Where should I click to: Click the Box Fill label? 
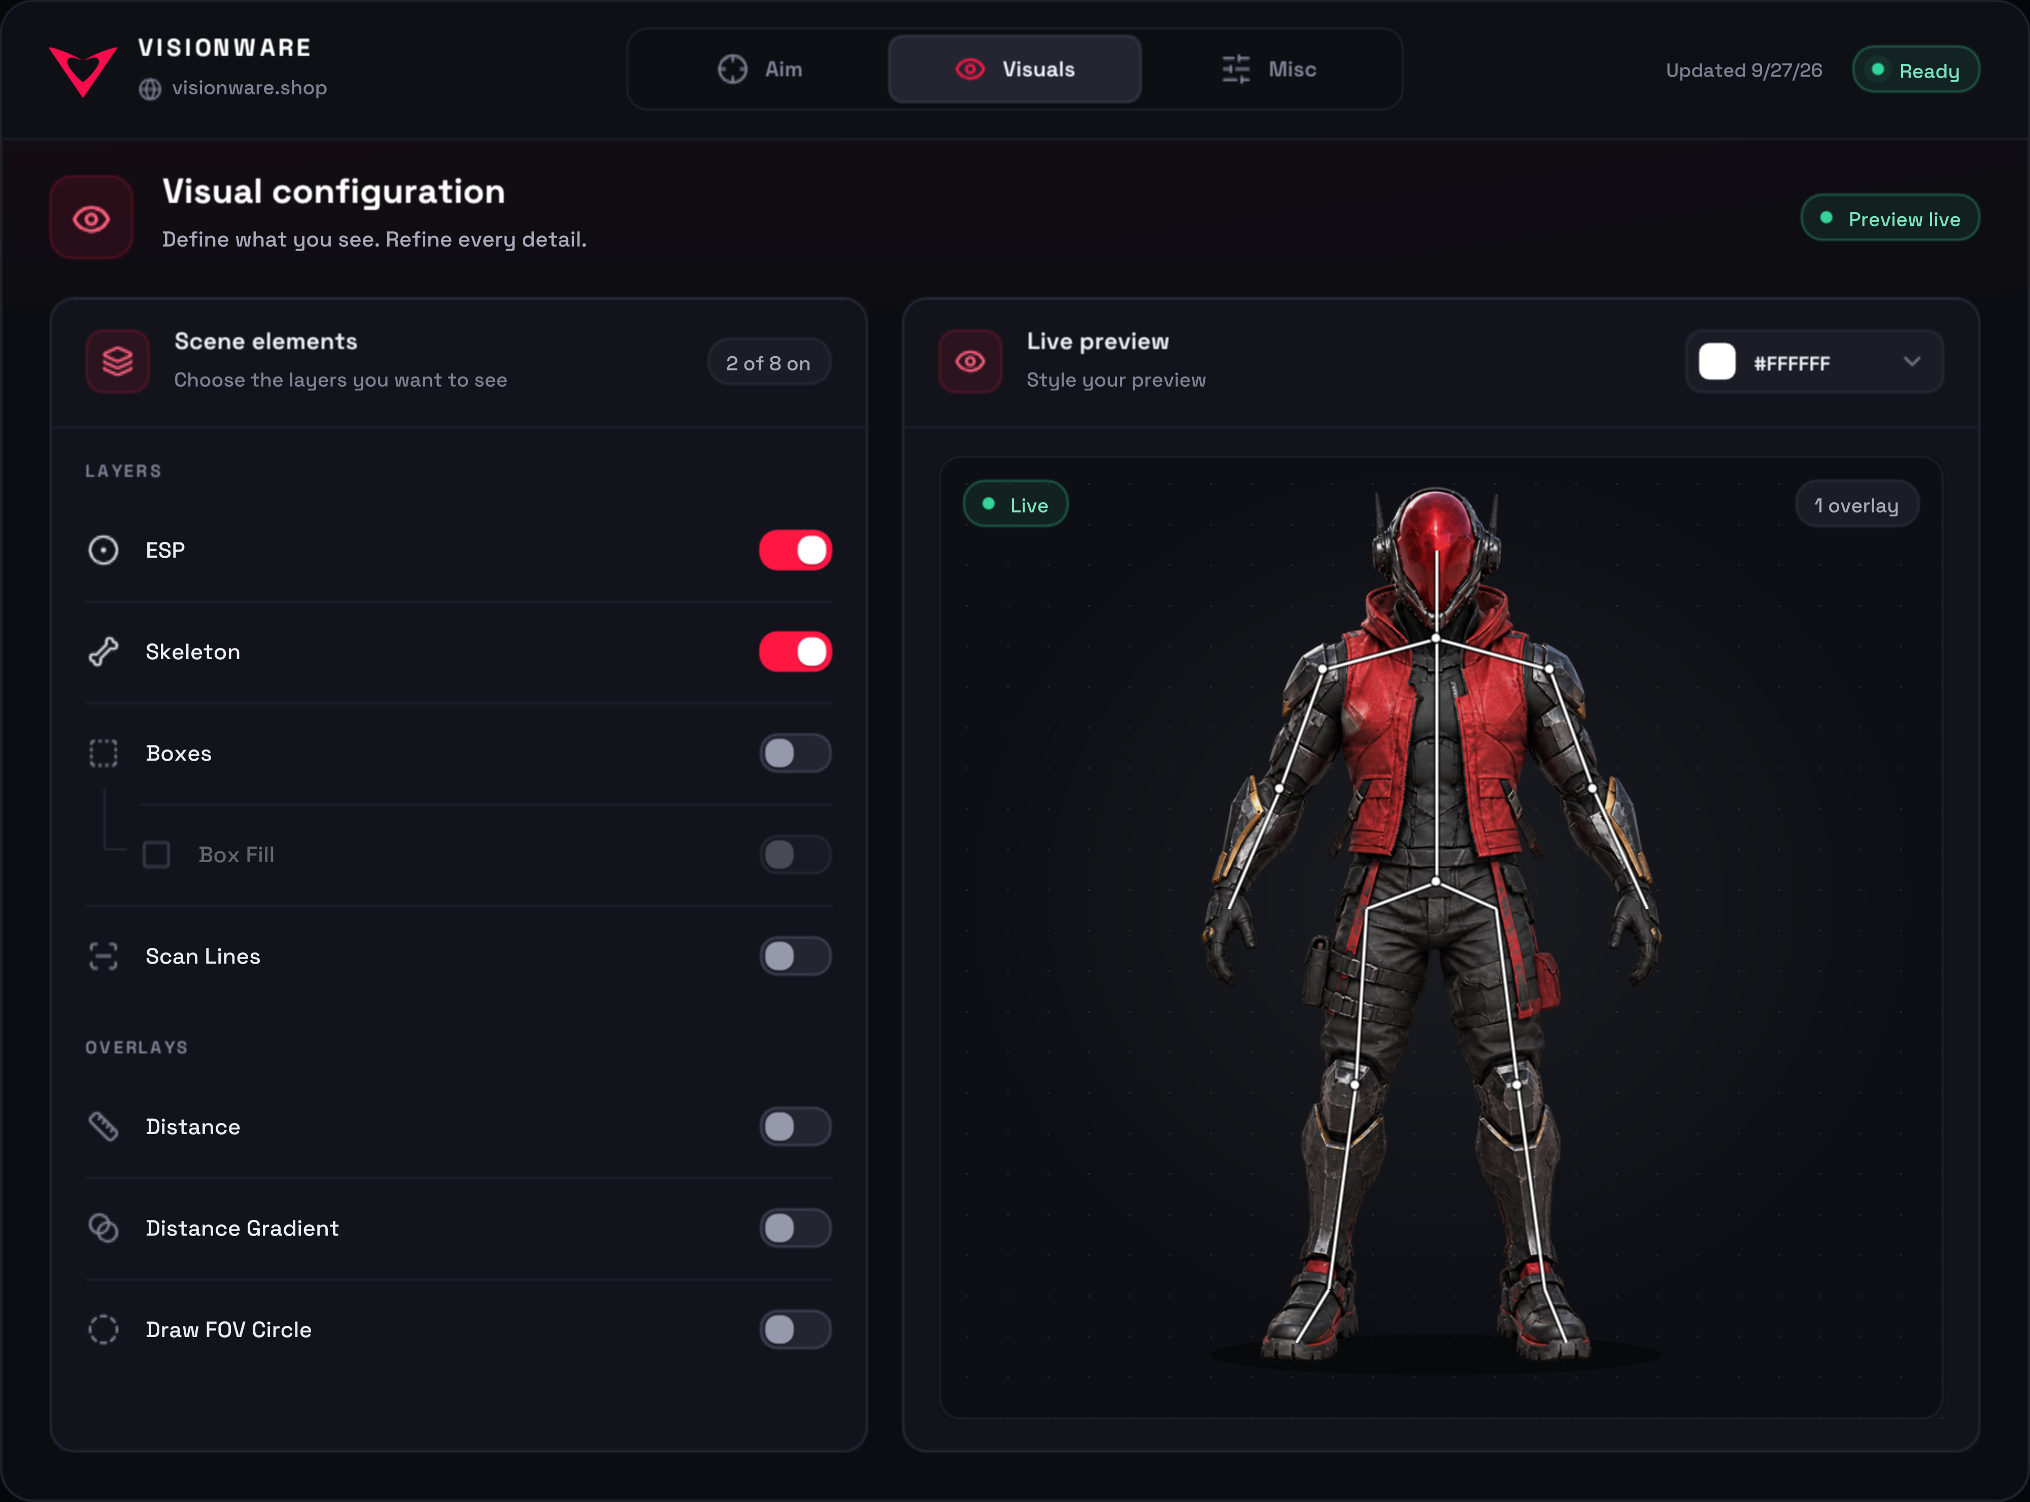(236, 855)
